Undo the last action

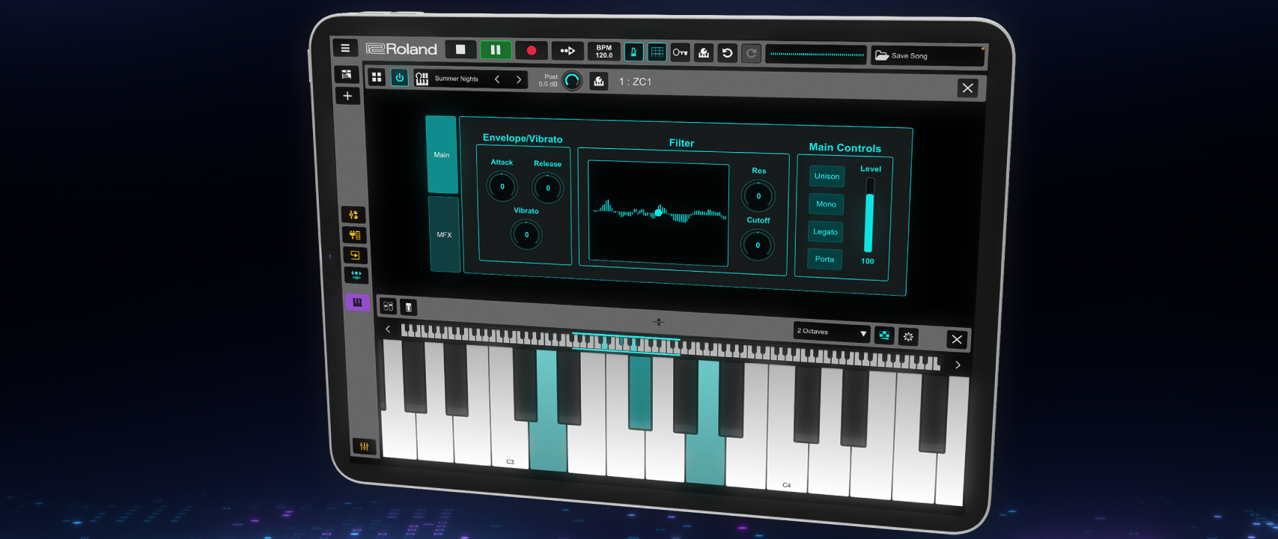727,53
